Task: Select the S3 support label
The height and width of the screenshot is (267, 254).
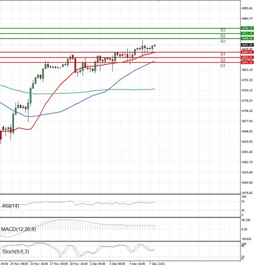Action: [x=222, y=66]
